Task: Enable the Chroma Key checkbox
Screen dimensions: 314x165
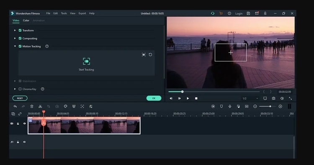Action: (x=20, y=89)
